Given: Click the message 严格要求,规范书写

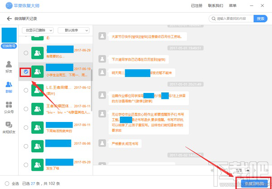Looking at the screenshot, I should coord(125,144).
